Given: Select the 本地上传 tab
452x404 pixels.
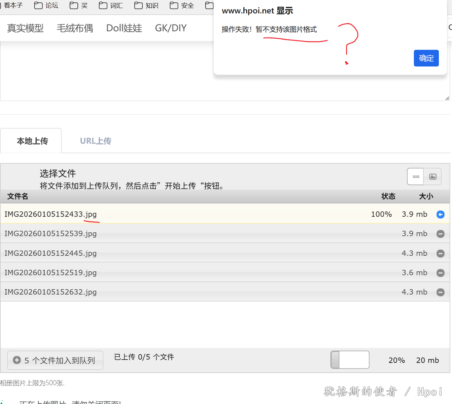Looking at the screenshot, I should pyautogui.click(x=32, y=141).
